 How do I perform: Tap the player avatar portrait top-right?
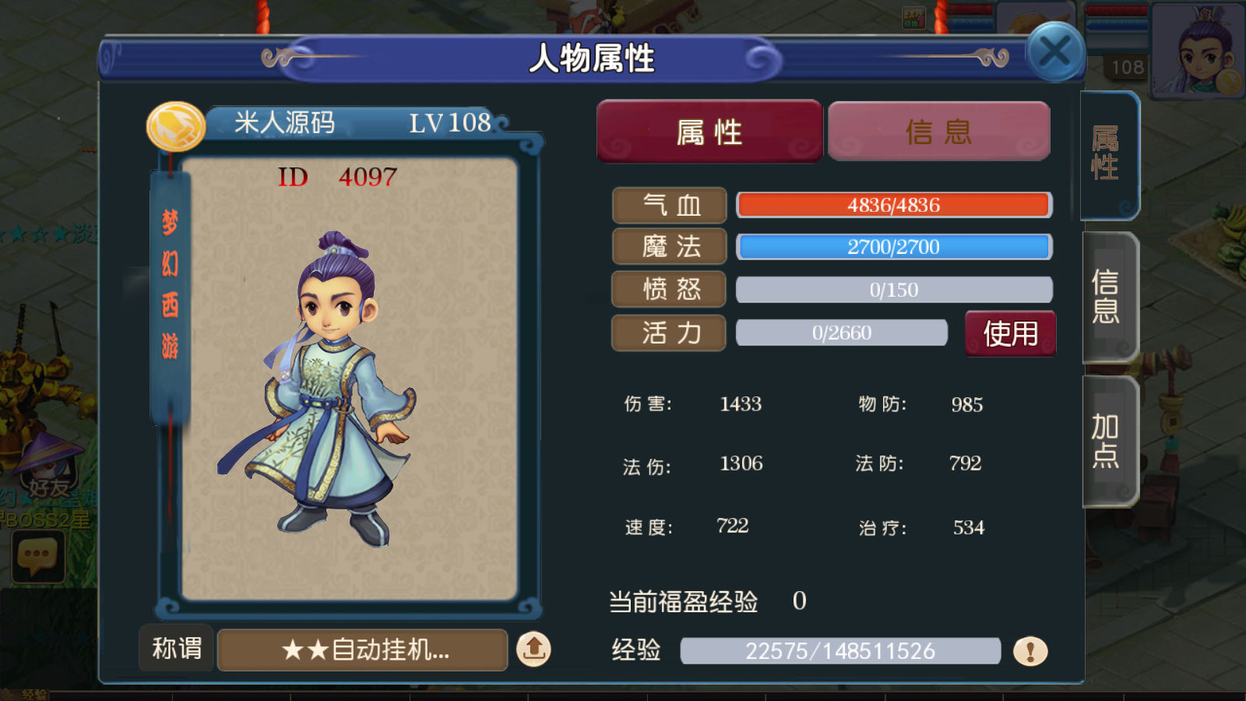click(1198, 48)
